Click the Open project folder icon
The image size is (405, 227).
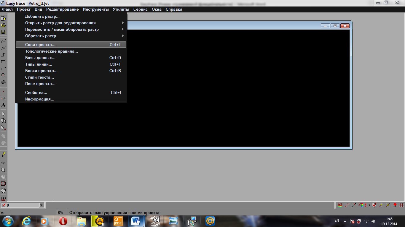click(x=3, y=25)
